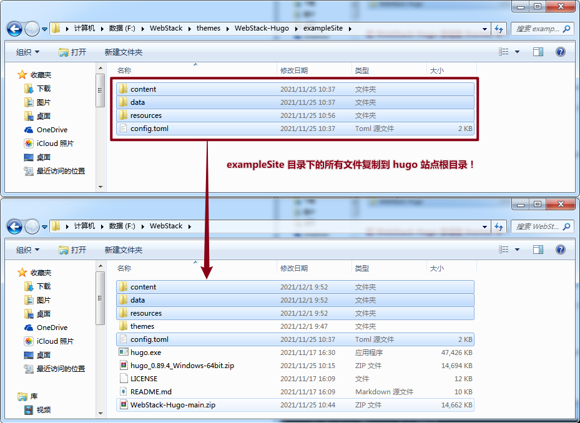Open view options arrow in lower WebStack window
Image resolution: width=580 pixels, height=423 pixels.
[517, 250]
